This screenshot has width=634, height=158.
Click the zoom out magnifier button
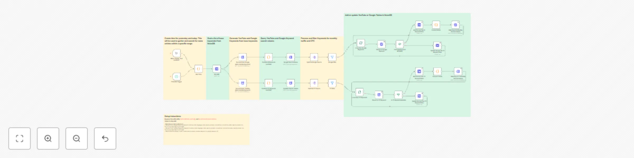77,139
